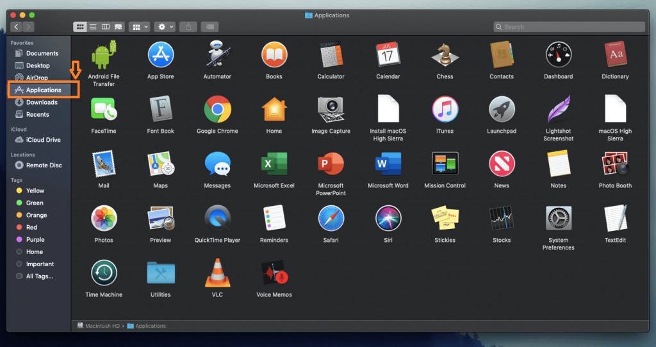This screenshot has height=347, width=656.
Task: Select the Siri icon
Action: coord(388,218)
